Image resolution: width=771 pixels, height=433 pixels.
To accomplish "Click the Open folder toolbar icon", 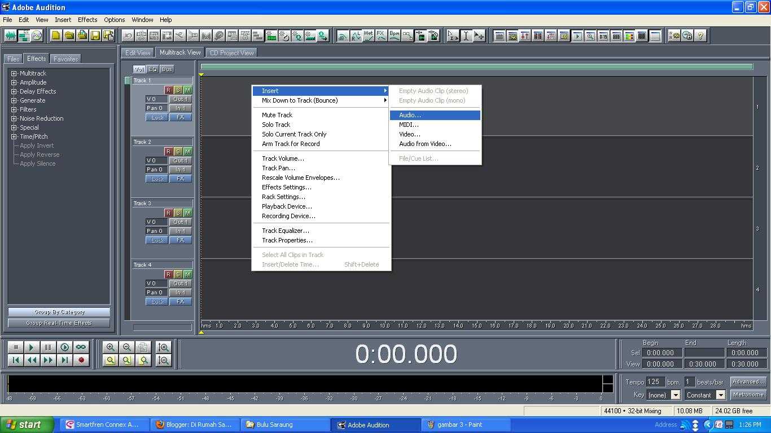I will point(69,36).
